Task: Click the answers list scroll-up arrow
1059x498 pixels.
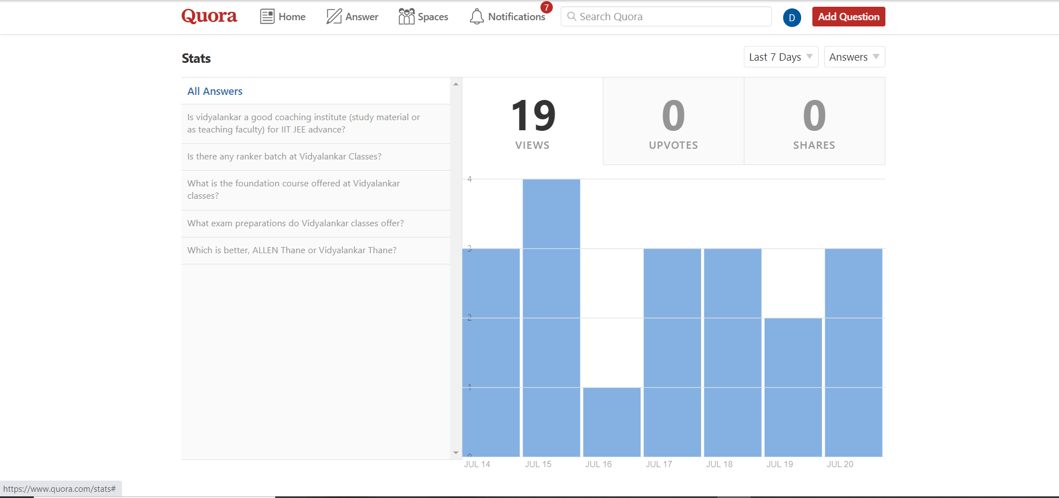Action: coord(456,84)
